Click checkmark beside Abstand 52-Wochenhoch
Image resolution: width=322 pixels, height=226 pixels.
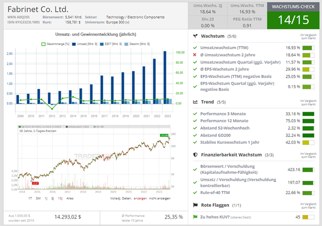tap(195, 128)
